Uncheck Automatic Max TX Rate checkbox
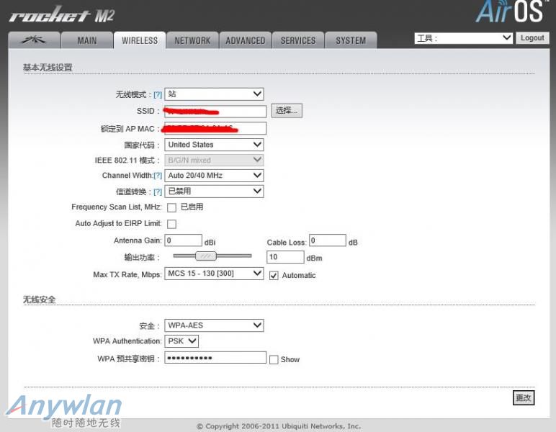This screenshot has height=432, width=556. point(274,275)
